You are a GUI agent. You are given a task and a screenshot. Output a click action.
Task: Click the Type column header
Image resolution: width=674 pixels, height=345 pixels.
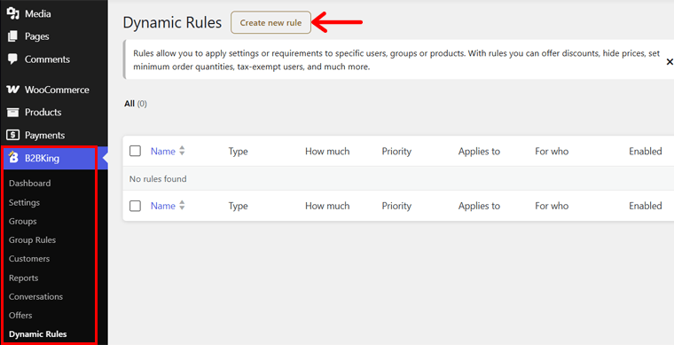[x=239, y=152]
